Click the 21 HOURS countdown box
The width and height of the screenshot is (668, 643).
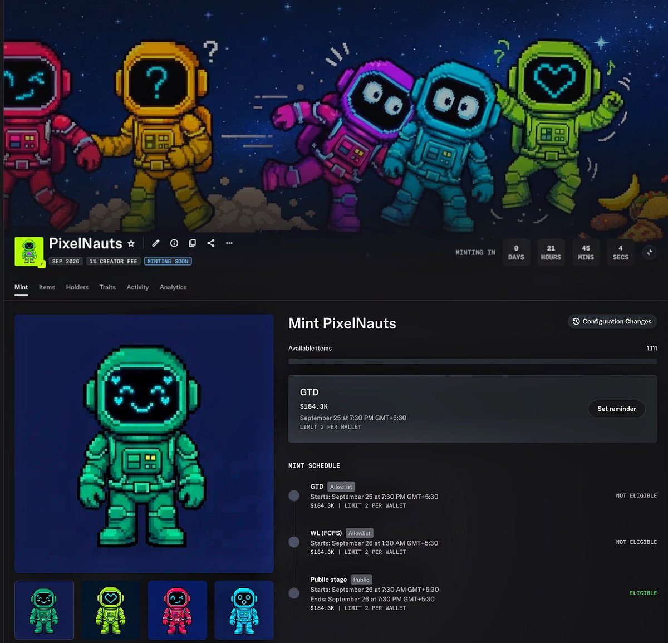point(551,252)
